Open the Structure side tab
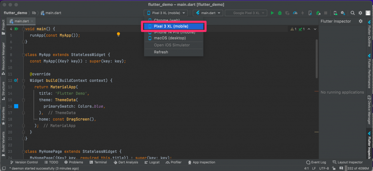 (3, 91)
